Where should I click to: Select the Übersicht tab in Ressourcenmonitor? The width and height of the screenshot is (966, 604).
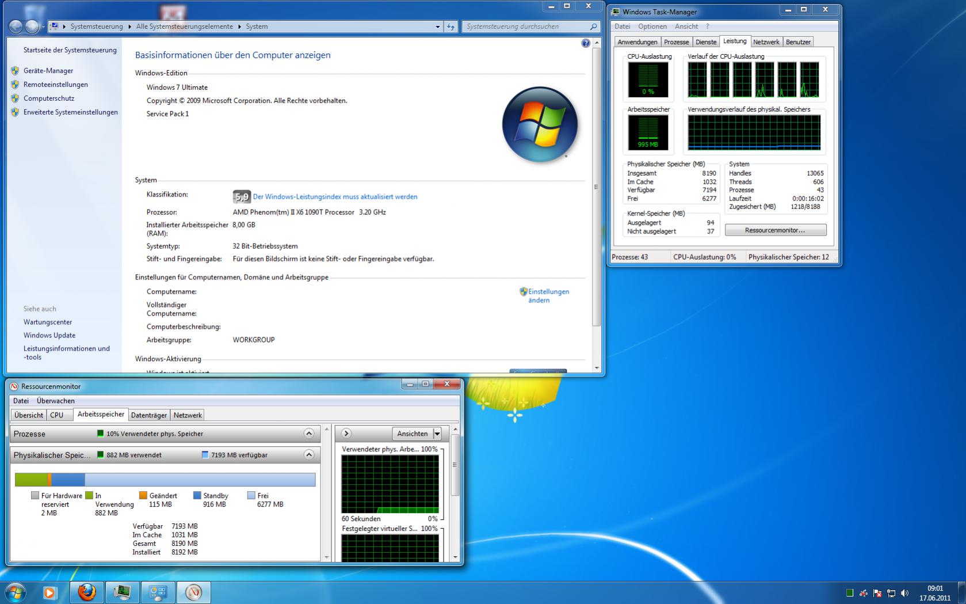click(x=29, y=415)
